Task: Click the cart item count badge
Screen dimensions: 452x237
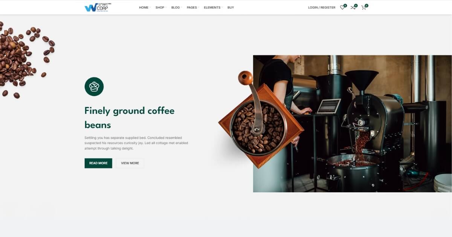Action: point(366,5)
